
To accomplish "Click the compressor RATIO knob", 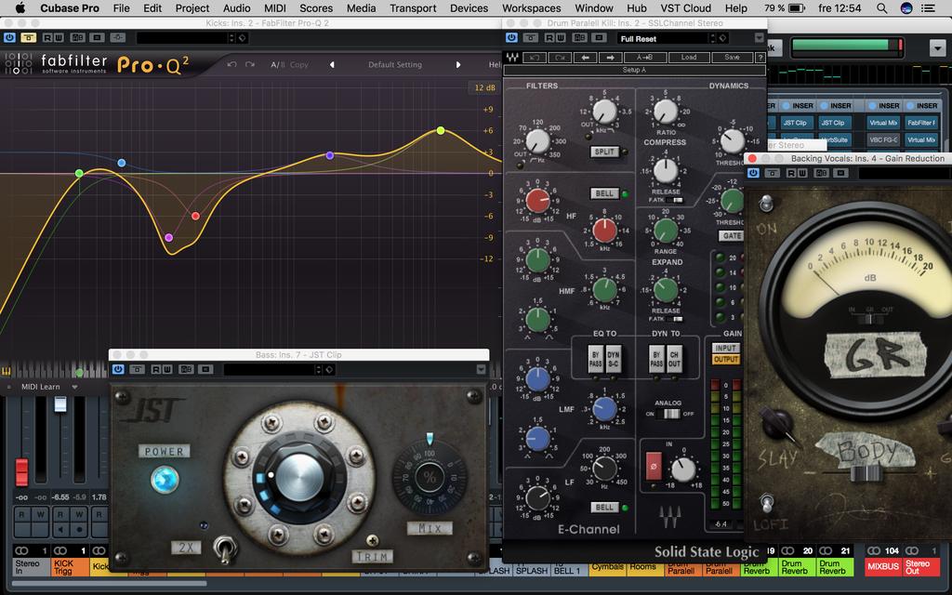I will [x=666, y=112].
